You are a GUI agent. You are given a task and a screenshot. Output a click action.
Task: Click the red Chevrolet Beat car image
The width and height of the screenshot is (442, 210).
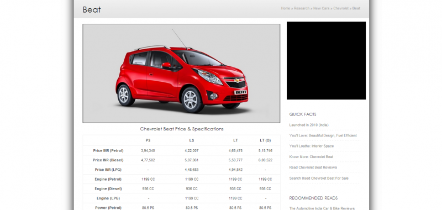point(181,73)
